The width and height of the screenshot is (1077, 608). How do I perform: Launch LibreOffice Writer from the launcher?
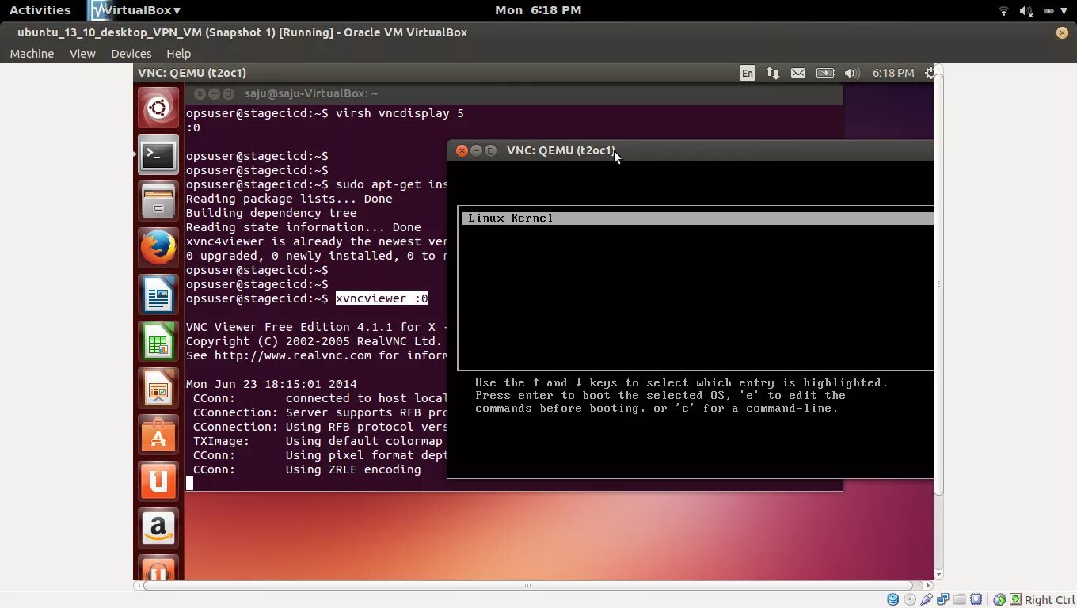click(158, 294)
